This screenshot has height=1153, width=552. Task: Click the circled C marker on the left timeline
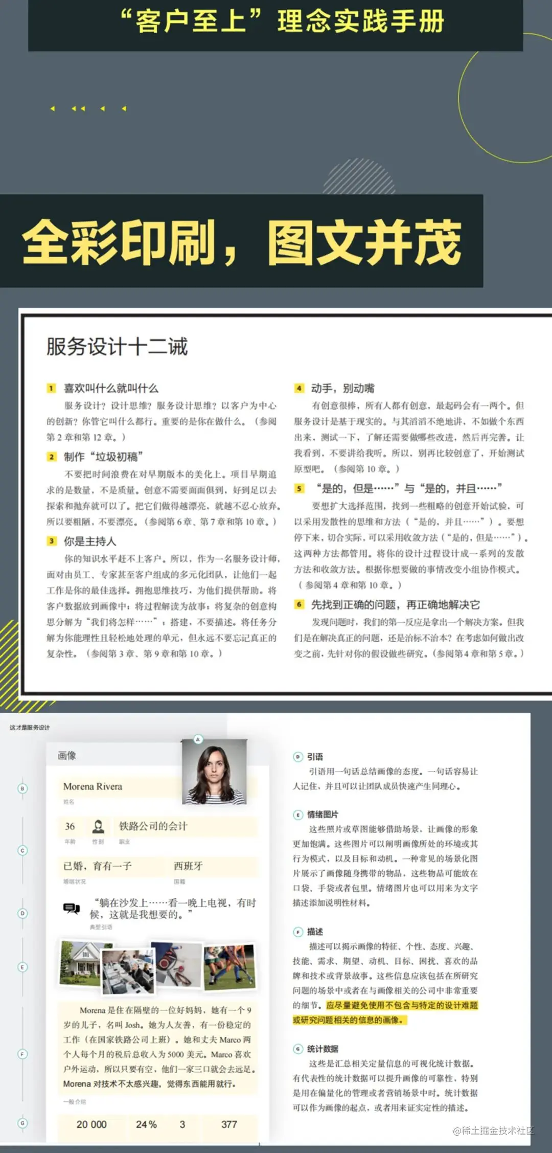click(x=22, y=851)
